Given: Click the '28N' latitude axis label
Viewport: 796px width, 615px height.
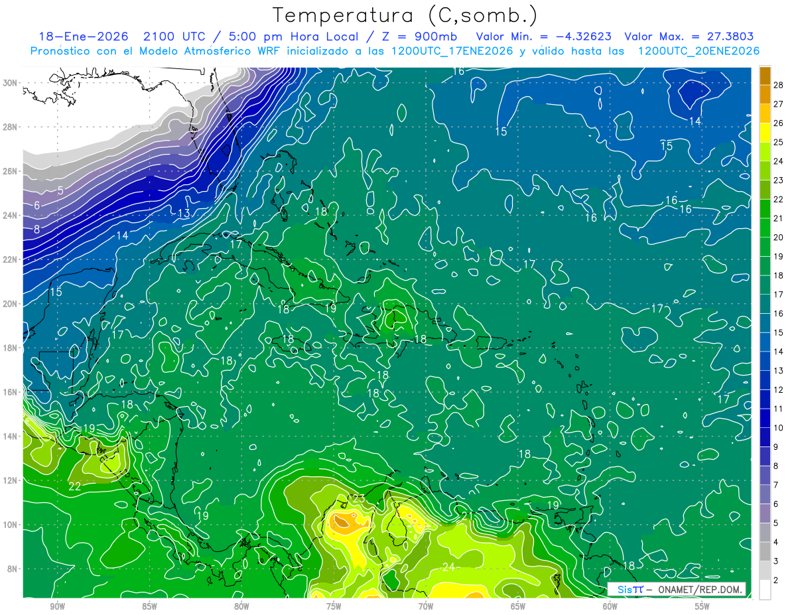Looking at the screenshot, I should click(x=11, y=127).
